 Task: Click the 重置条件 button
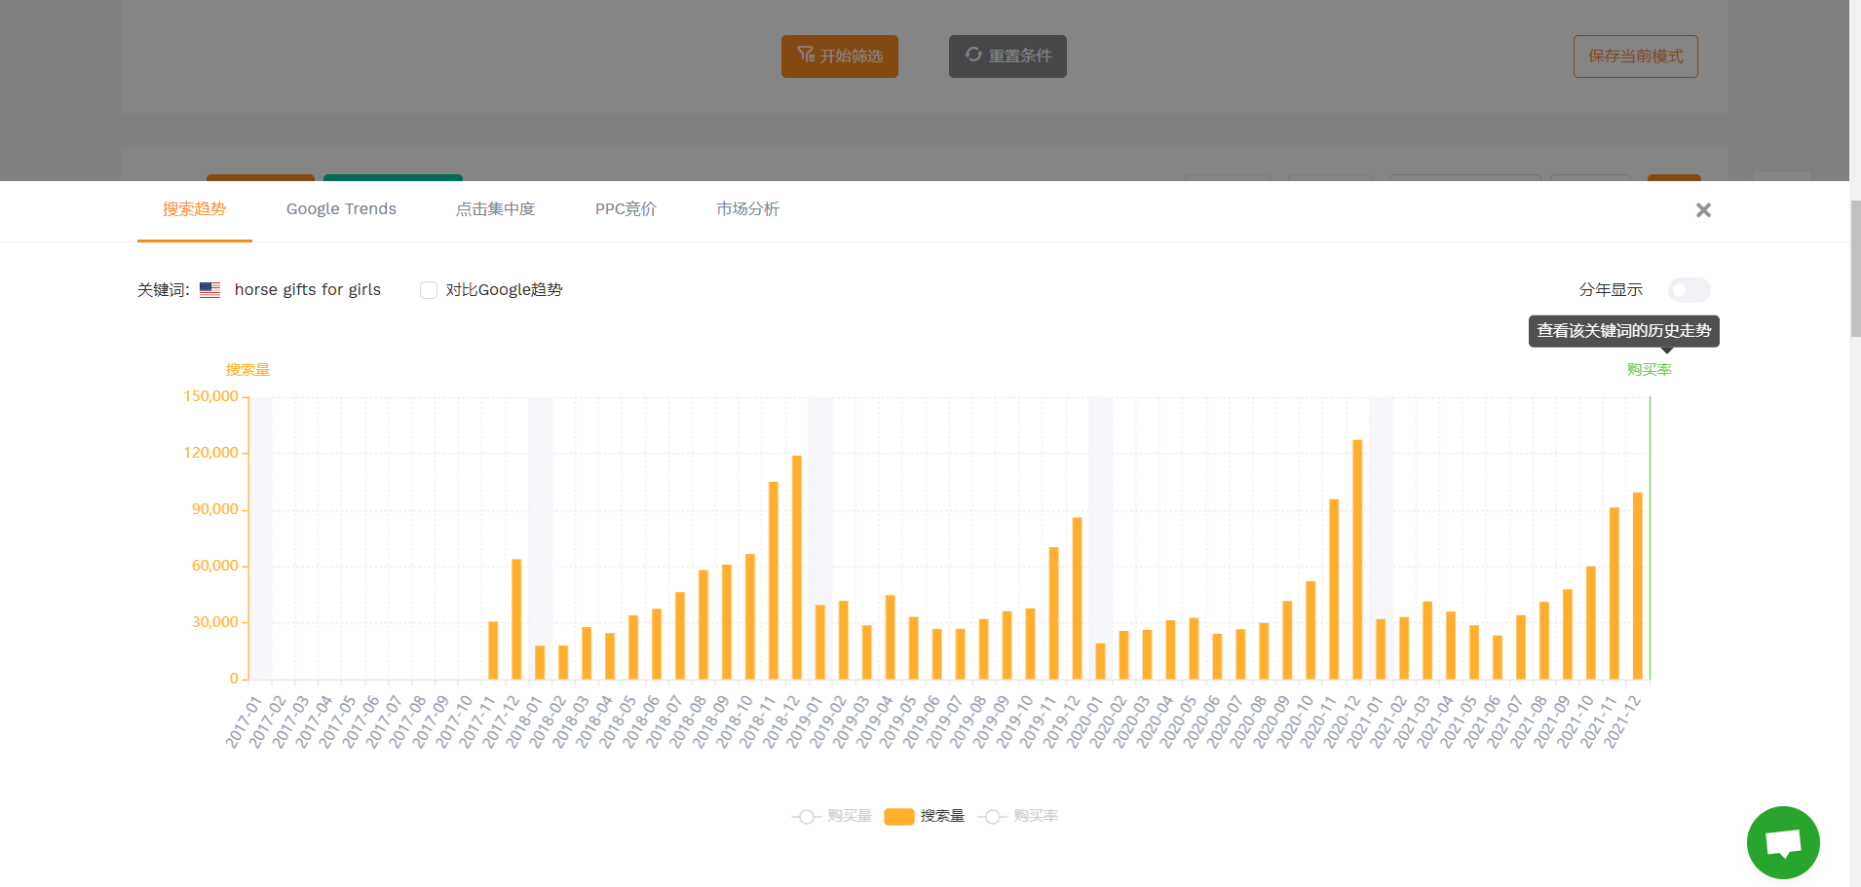click(x=1007, y=56)
